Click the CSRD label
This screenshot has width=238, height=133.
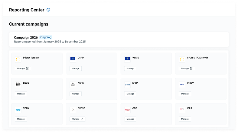click(x=81, y=58)
